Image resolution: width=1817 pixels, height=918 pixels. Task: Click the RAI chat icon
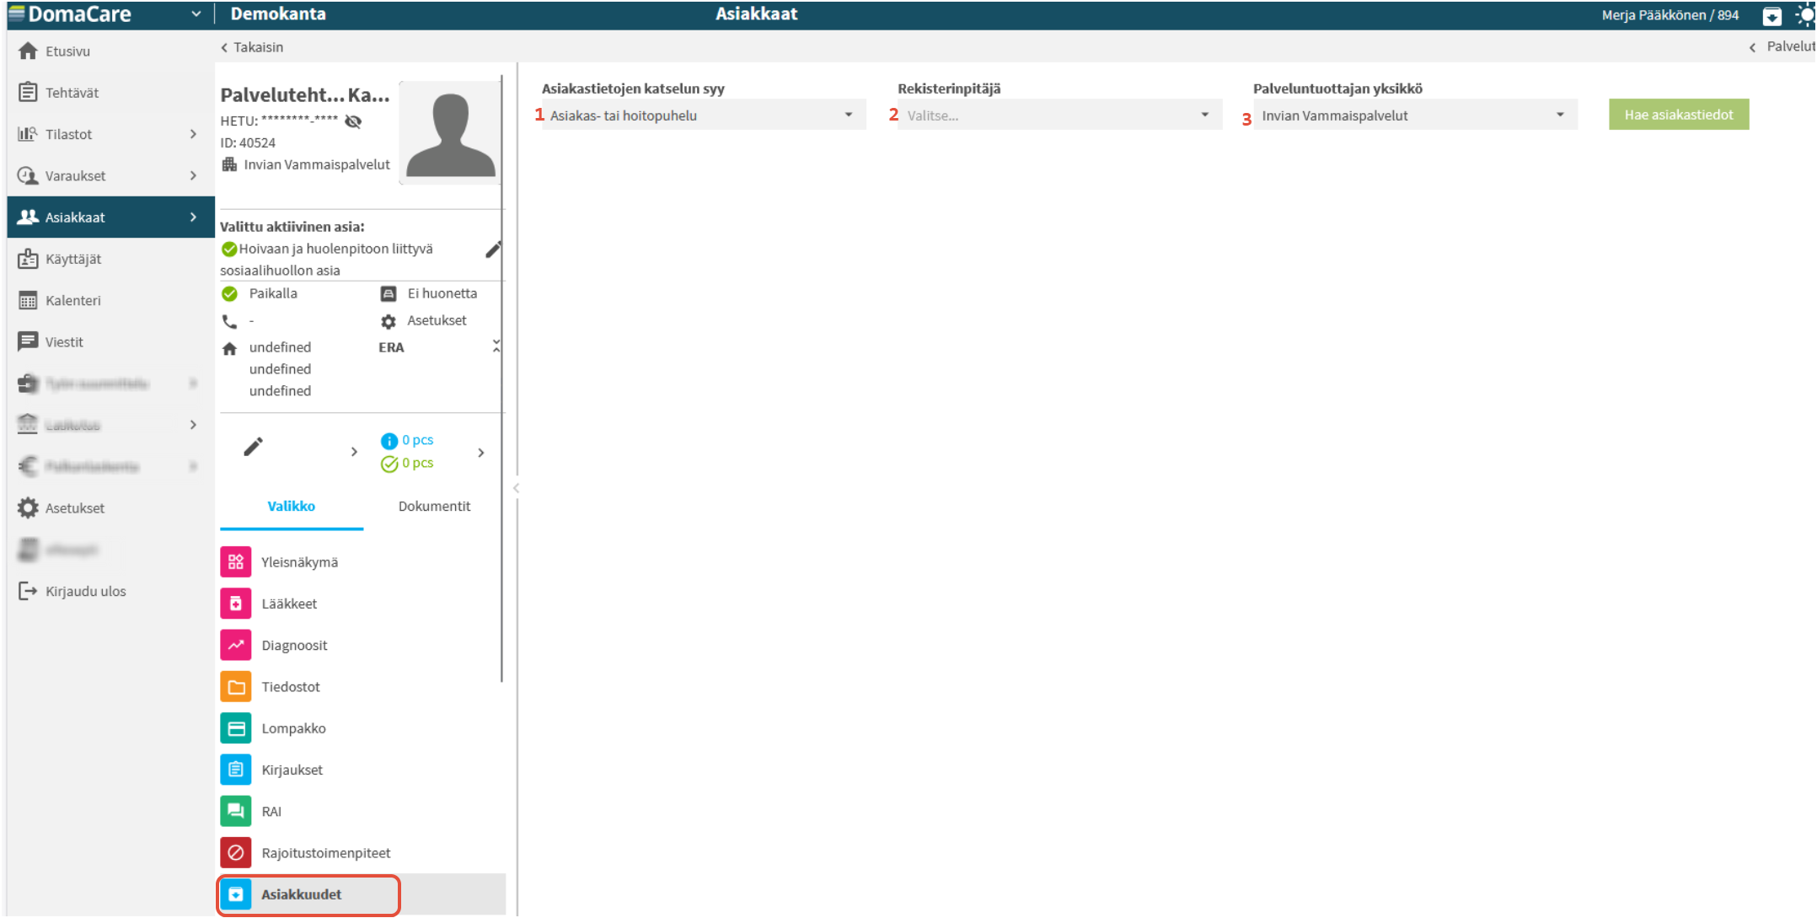point(236,811)
